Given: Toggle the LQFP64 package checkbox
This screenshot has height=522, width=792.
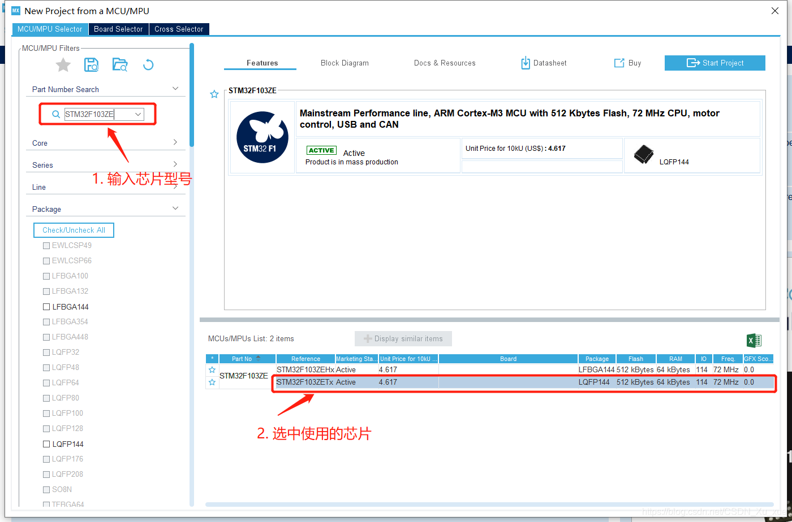Looking at the screenshot, I should [x=46, y=383].
